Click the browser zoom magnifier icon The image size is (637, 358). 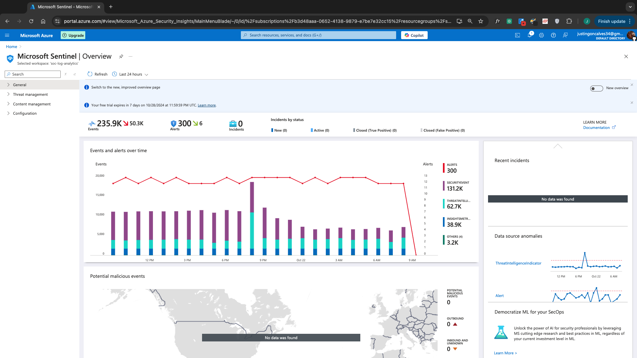click(x=470, y=21)
